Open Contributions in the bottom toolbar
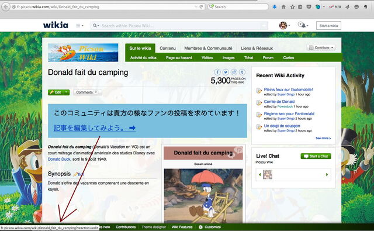This screenshot has width=374, height=231. tap(126, 227)
